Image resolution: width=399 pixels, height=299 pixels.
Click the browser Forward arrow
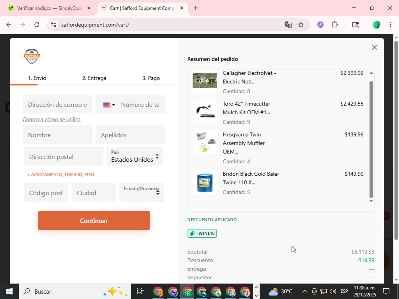click(x=23, y=25)
